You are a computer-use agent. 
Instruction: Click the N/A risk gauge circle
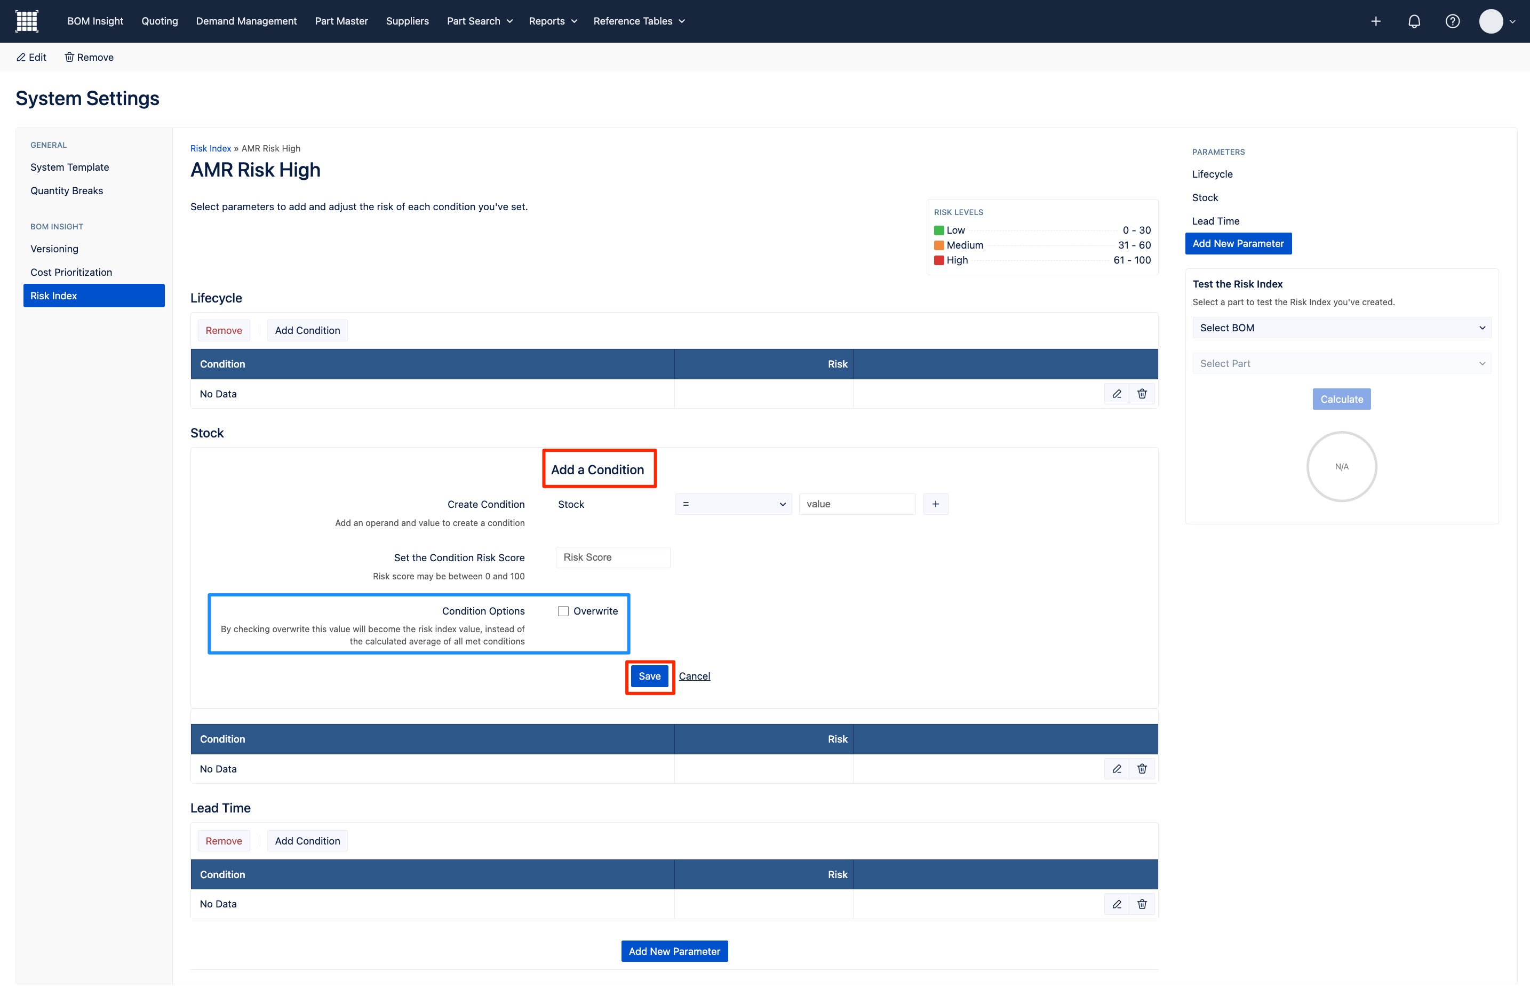coord(1341,466)
